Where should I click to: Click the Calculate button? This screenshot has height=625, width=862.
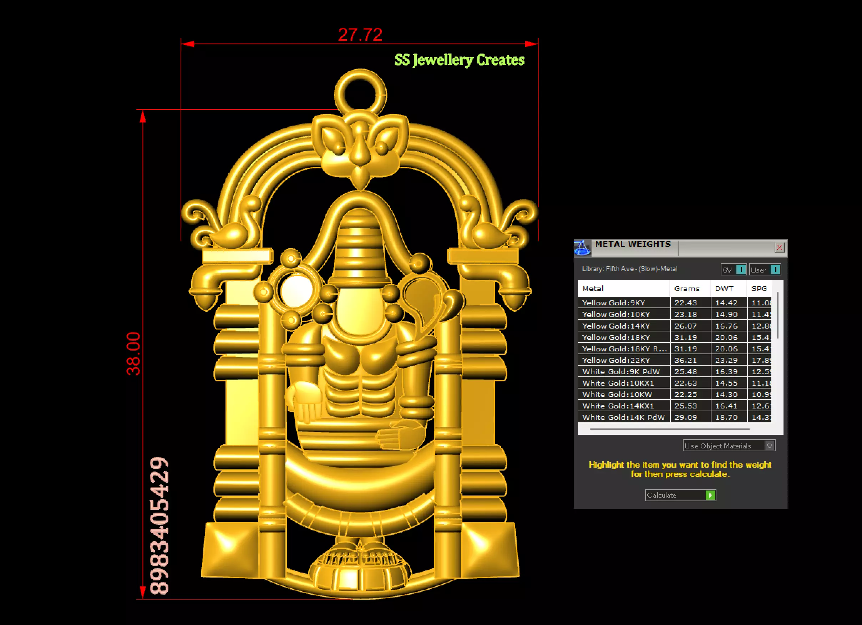click(680, 495)
